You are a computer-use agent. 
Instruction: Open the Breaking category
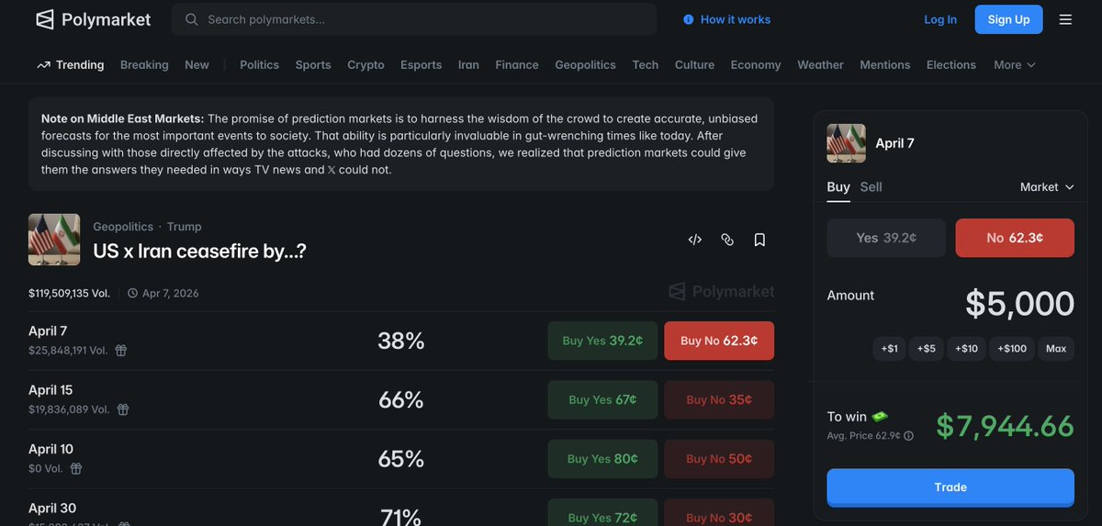(x=144, y=65)
